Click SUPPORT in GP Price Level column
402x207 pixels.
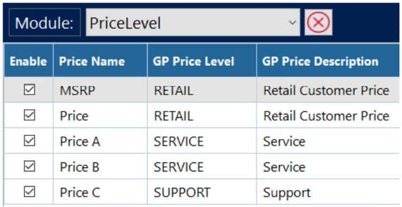202,192
